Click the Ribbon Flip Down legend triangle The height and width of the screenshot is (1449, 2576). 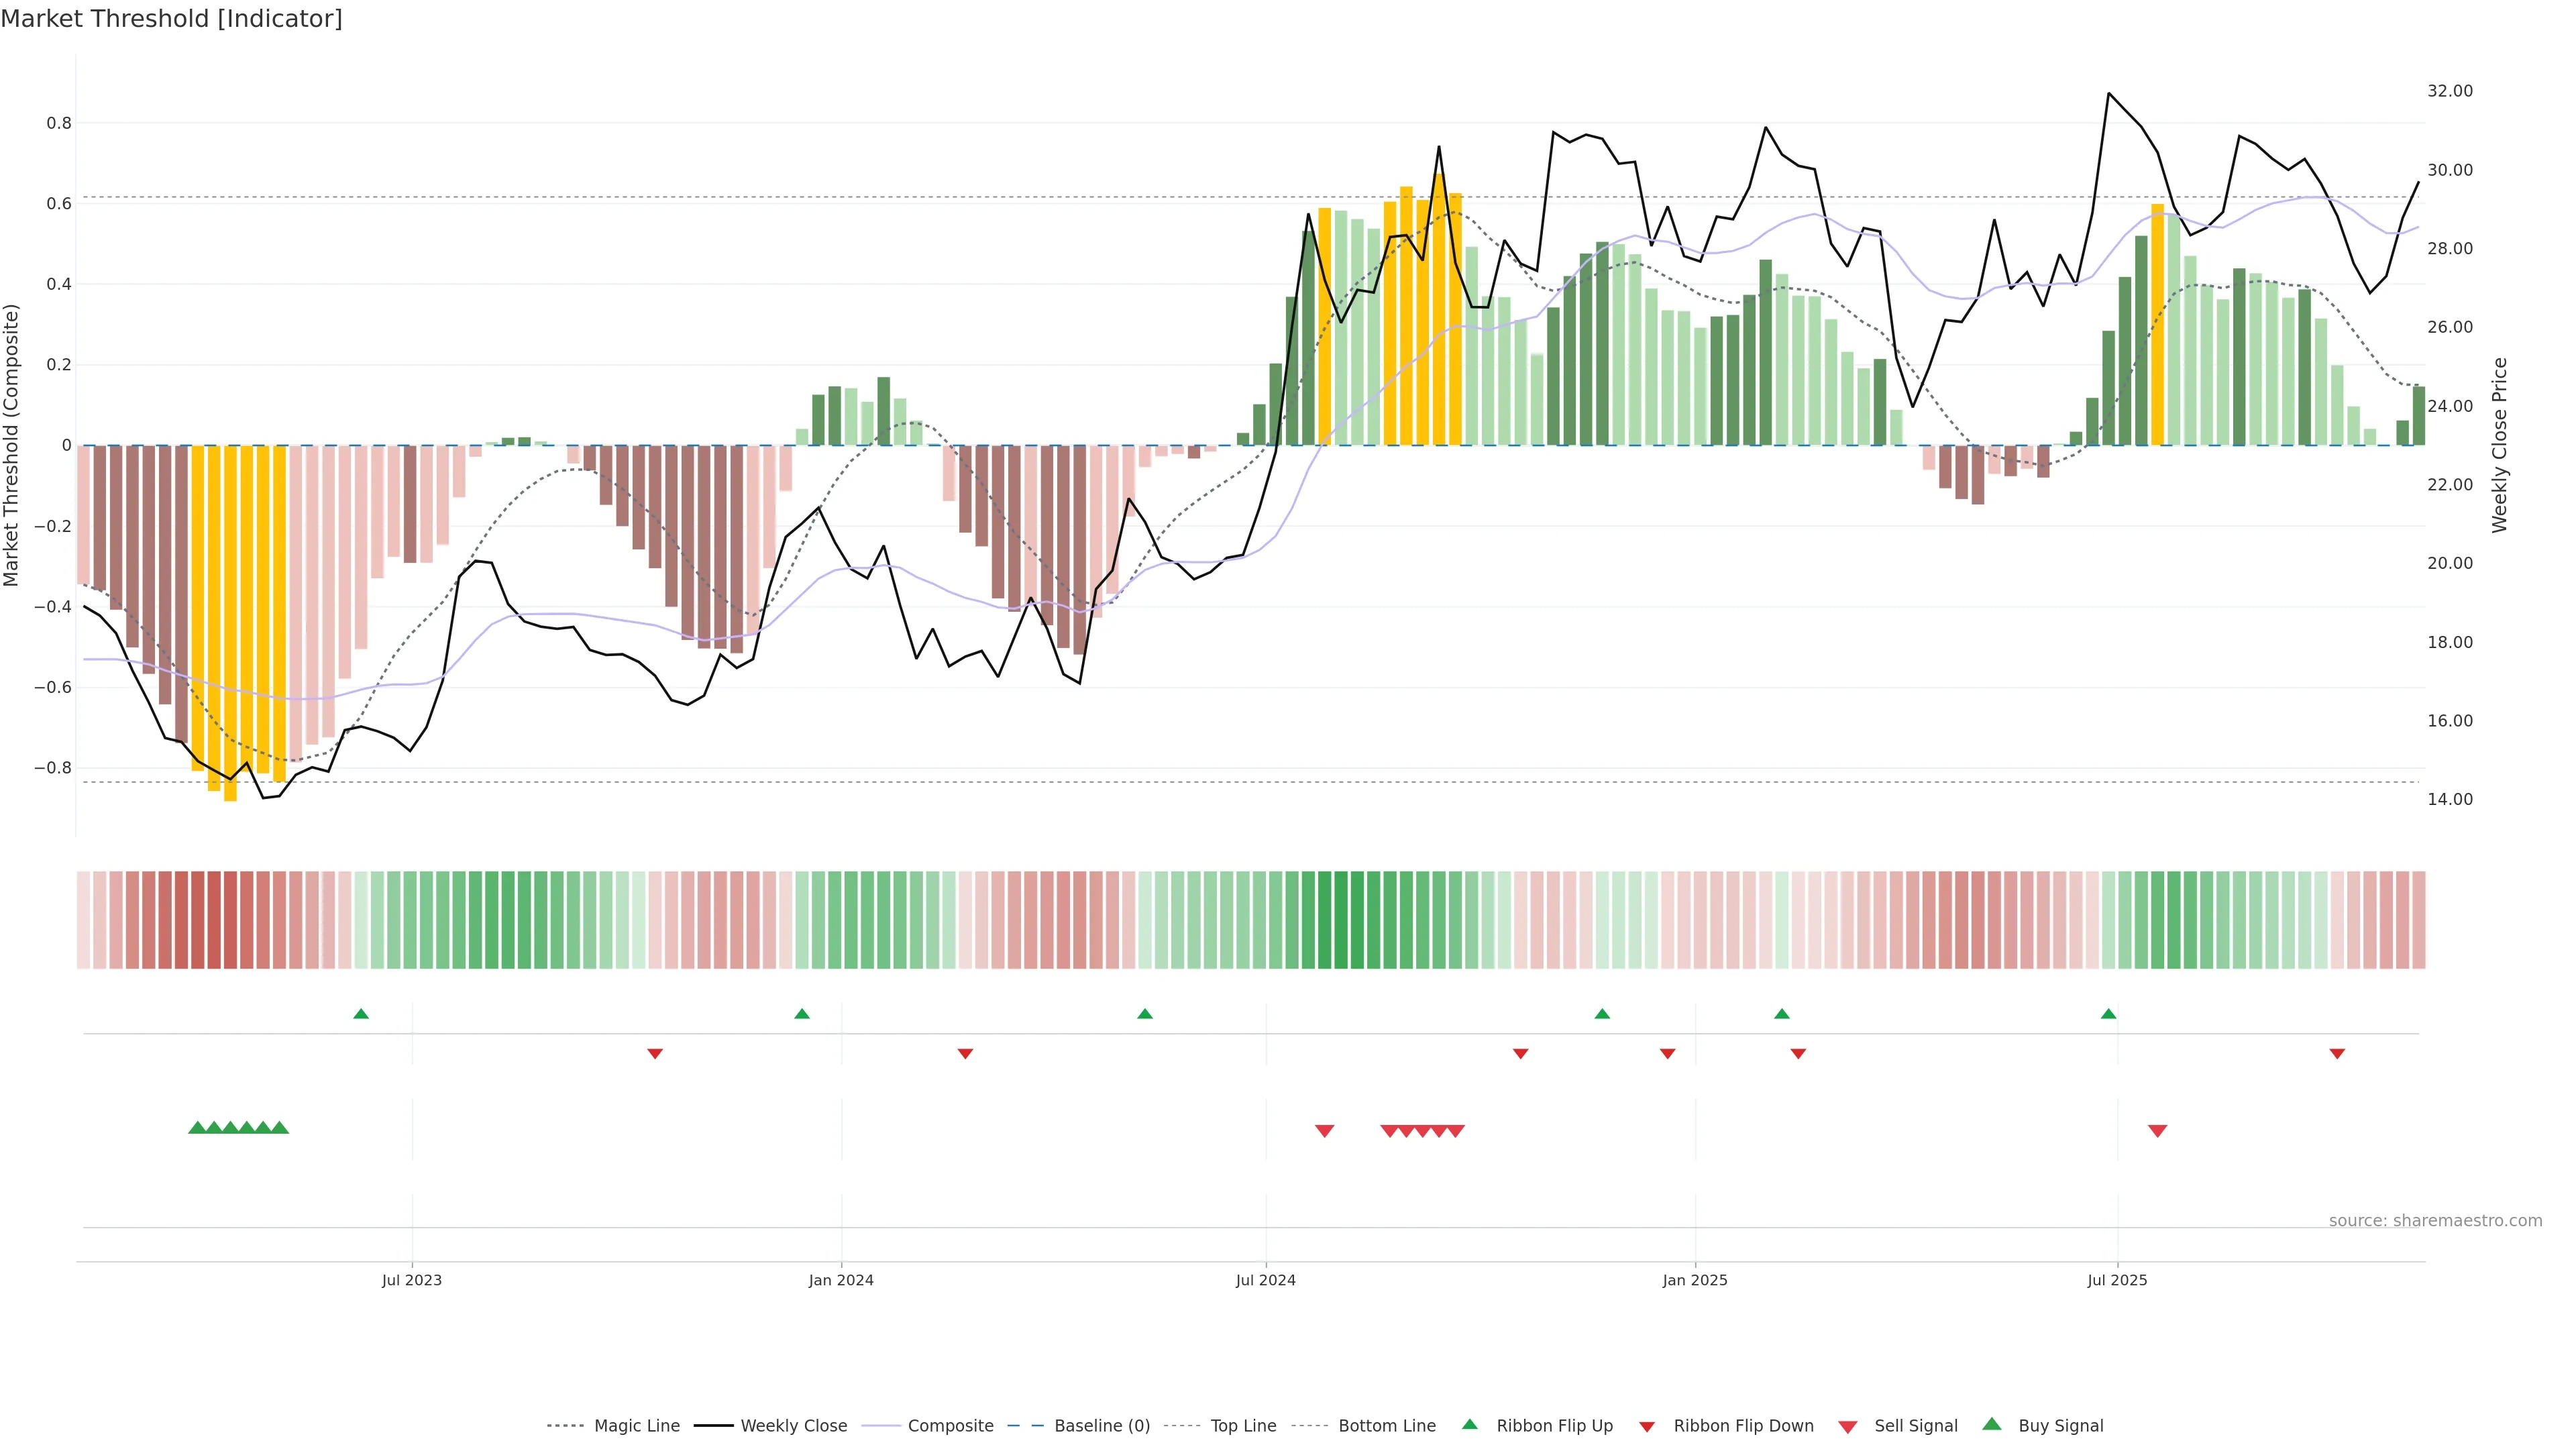click(x=1647, y=1427)
